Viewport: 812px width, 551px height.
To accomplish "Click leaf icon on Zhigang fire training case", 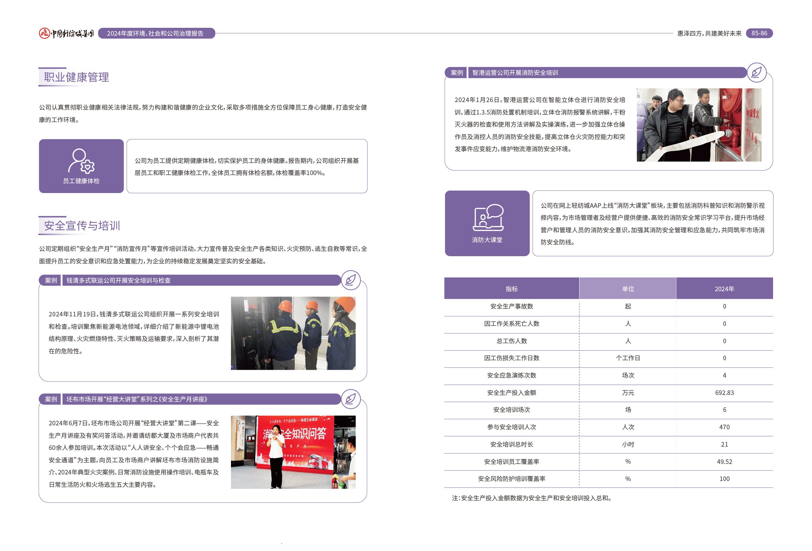I will [756, 72].
